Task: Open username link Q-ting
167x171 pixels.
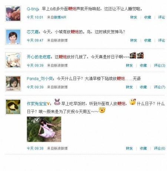Action: (32, 9)
